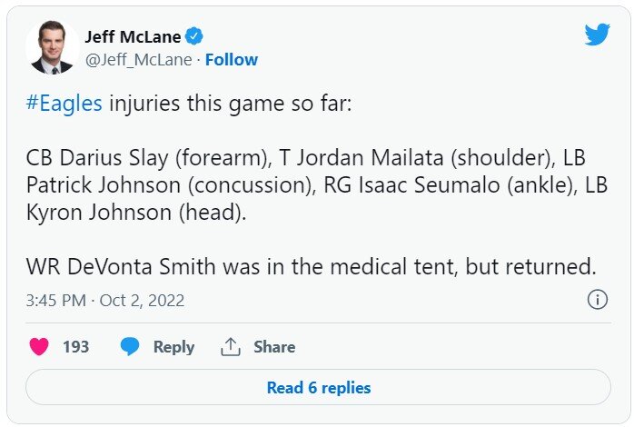Click the Share text label
The width and height of the screenshot is (634, 427).
pyautogui.click(x=273, y=347)
